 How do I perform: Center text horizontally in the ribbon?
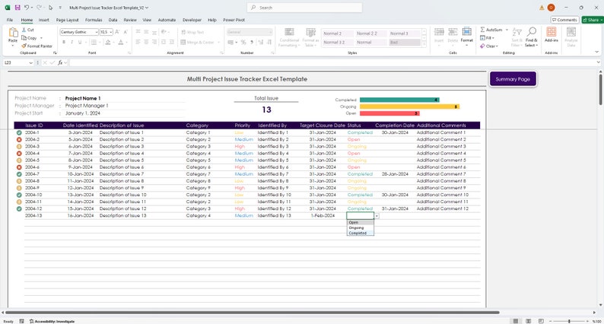pyautogui.click(x=146, y=42)
